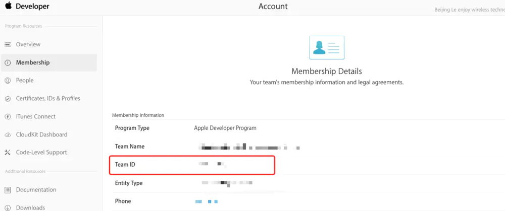Click the Team Name label
505x211 pixels.
[x=129, y=147]
